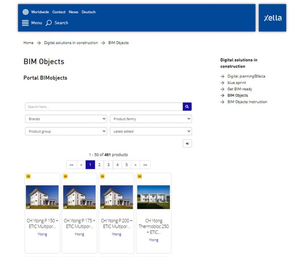Open the Latest added sort dropdown
301x257 pixels.
click(150, 132)
